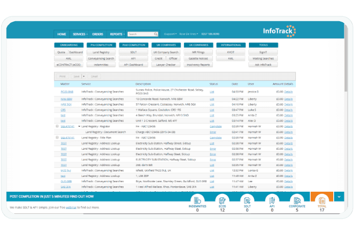Click the AML button under Onboarding

point(69,59)
